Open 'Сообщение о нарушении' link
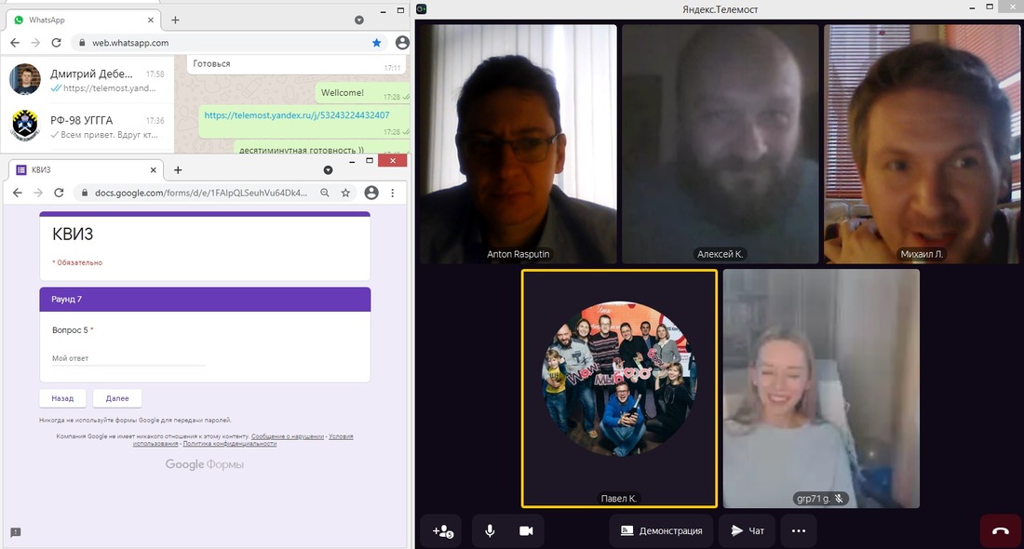 (x=288, y=436)
